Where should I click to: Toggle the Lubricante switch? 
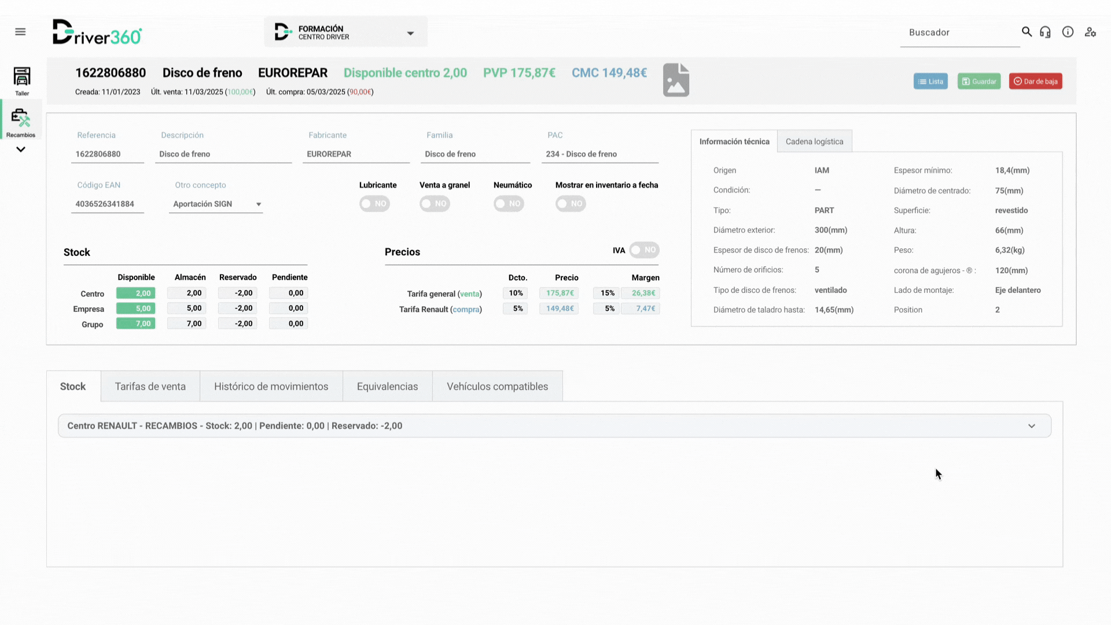[x=374, y=204]
